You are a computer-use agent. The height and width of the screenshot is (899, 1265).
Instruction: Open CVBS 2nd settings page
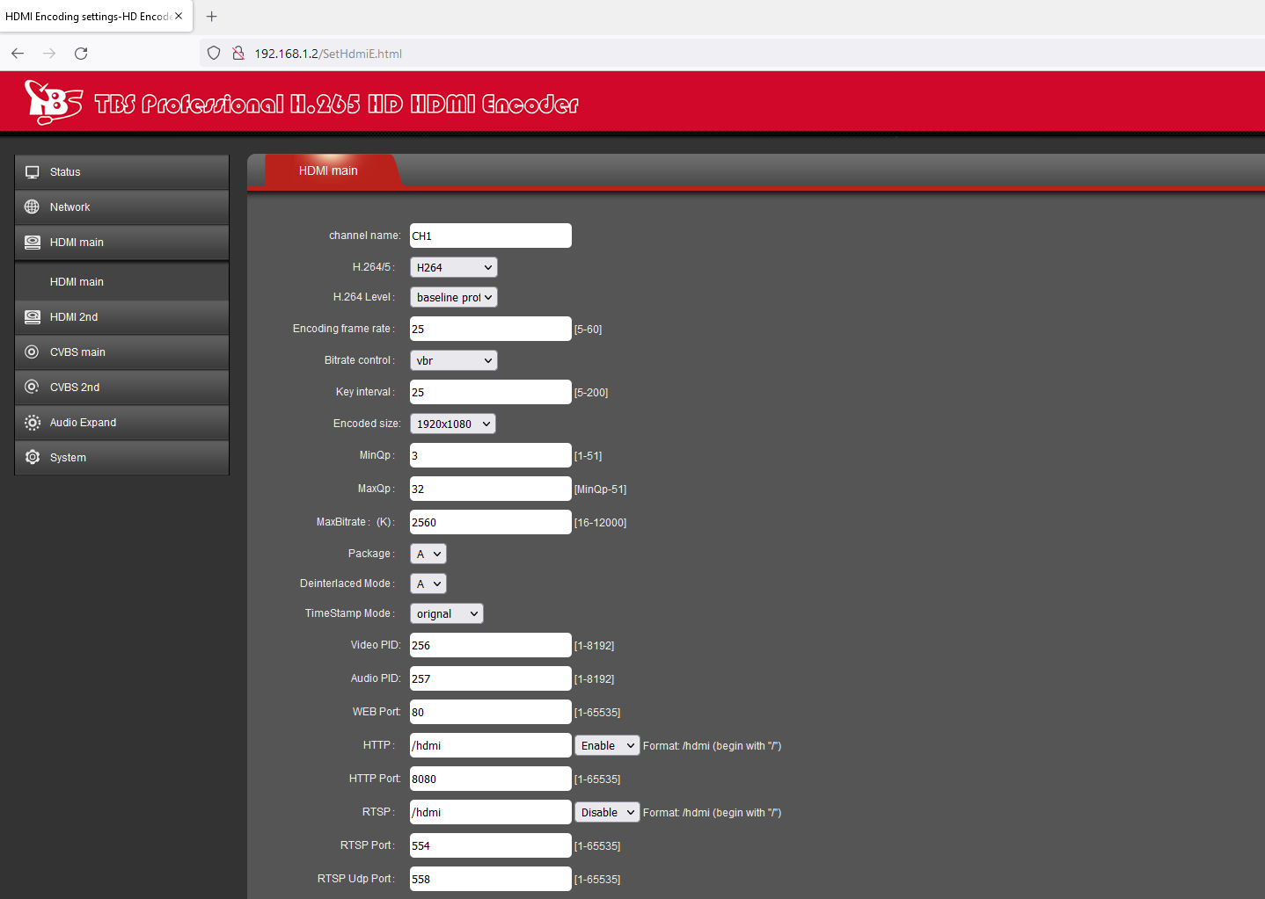122,388
